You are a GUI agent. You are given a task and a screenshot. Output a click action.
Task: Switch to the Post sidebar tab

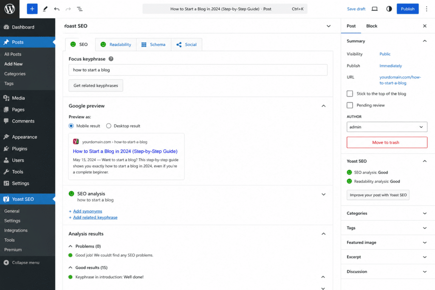(x=351, y=26)
